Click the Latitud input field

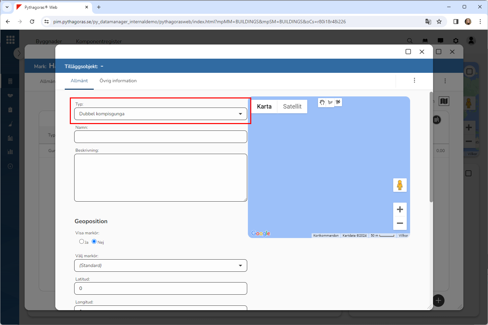161,289
